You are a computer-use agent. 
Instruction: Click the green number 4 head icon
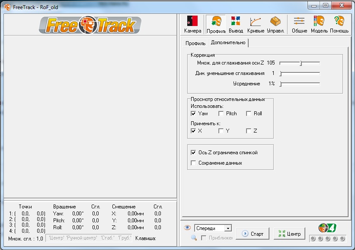click(327, 228)
